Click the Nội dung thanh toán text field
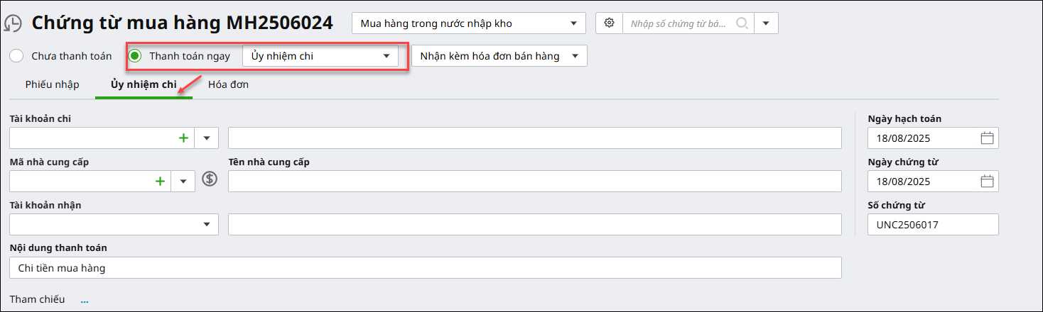The height and width of the screenshot is (312, 1043). (x=426, y=268)
